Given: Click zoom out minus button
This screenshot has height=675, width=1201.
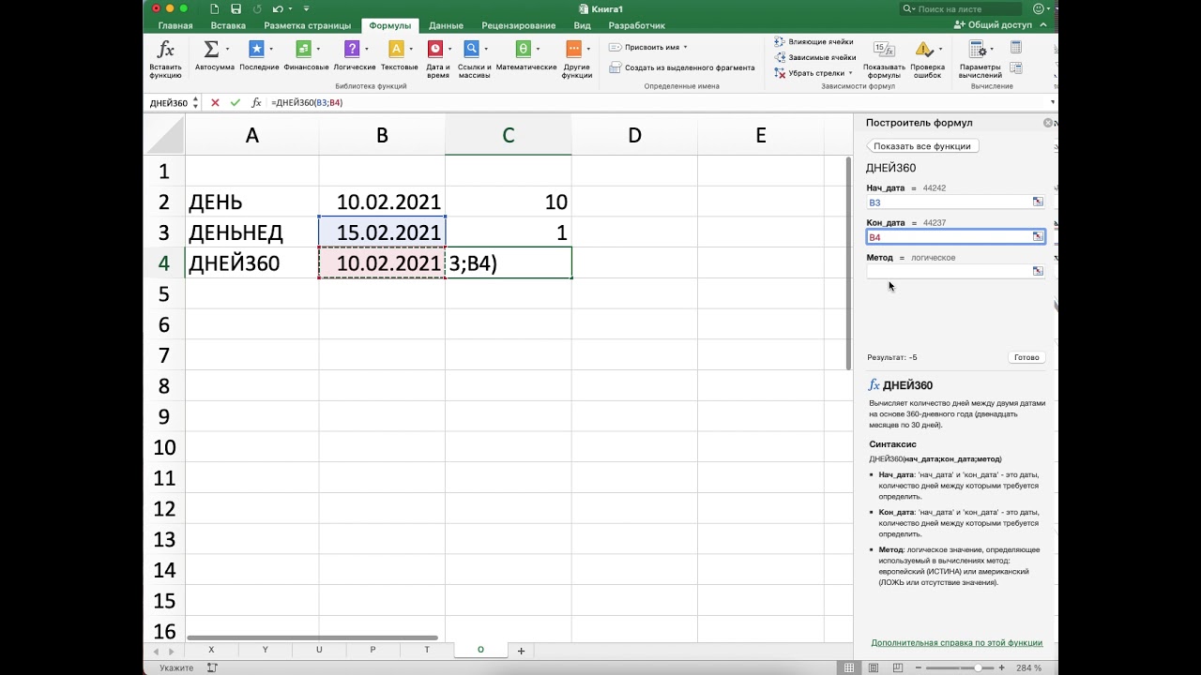Looking at the screenshot, I should click(919, 667).
